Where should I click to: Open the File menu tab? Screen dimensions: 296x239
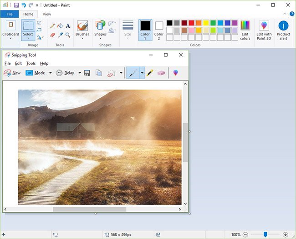click(9, 14)
